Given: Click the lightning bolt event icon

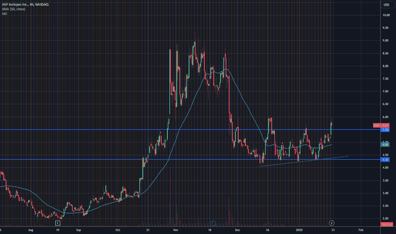Looking at the screenshot, I should click(331, 223).
